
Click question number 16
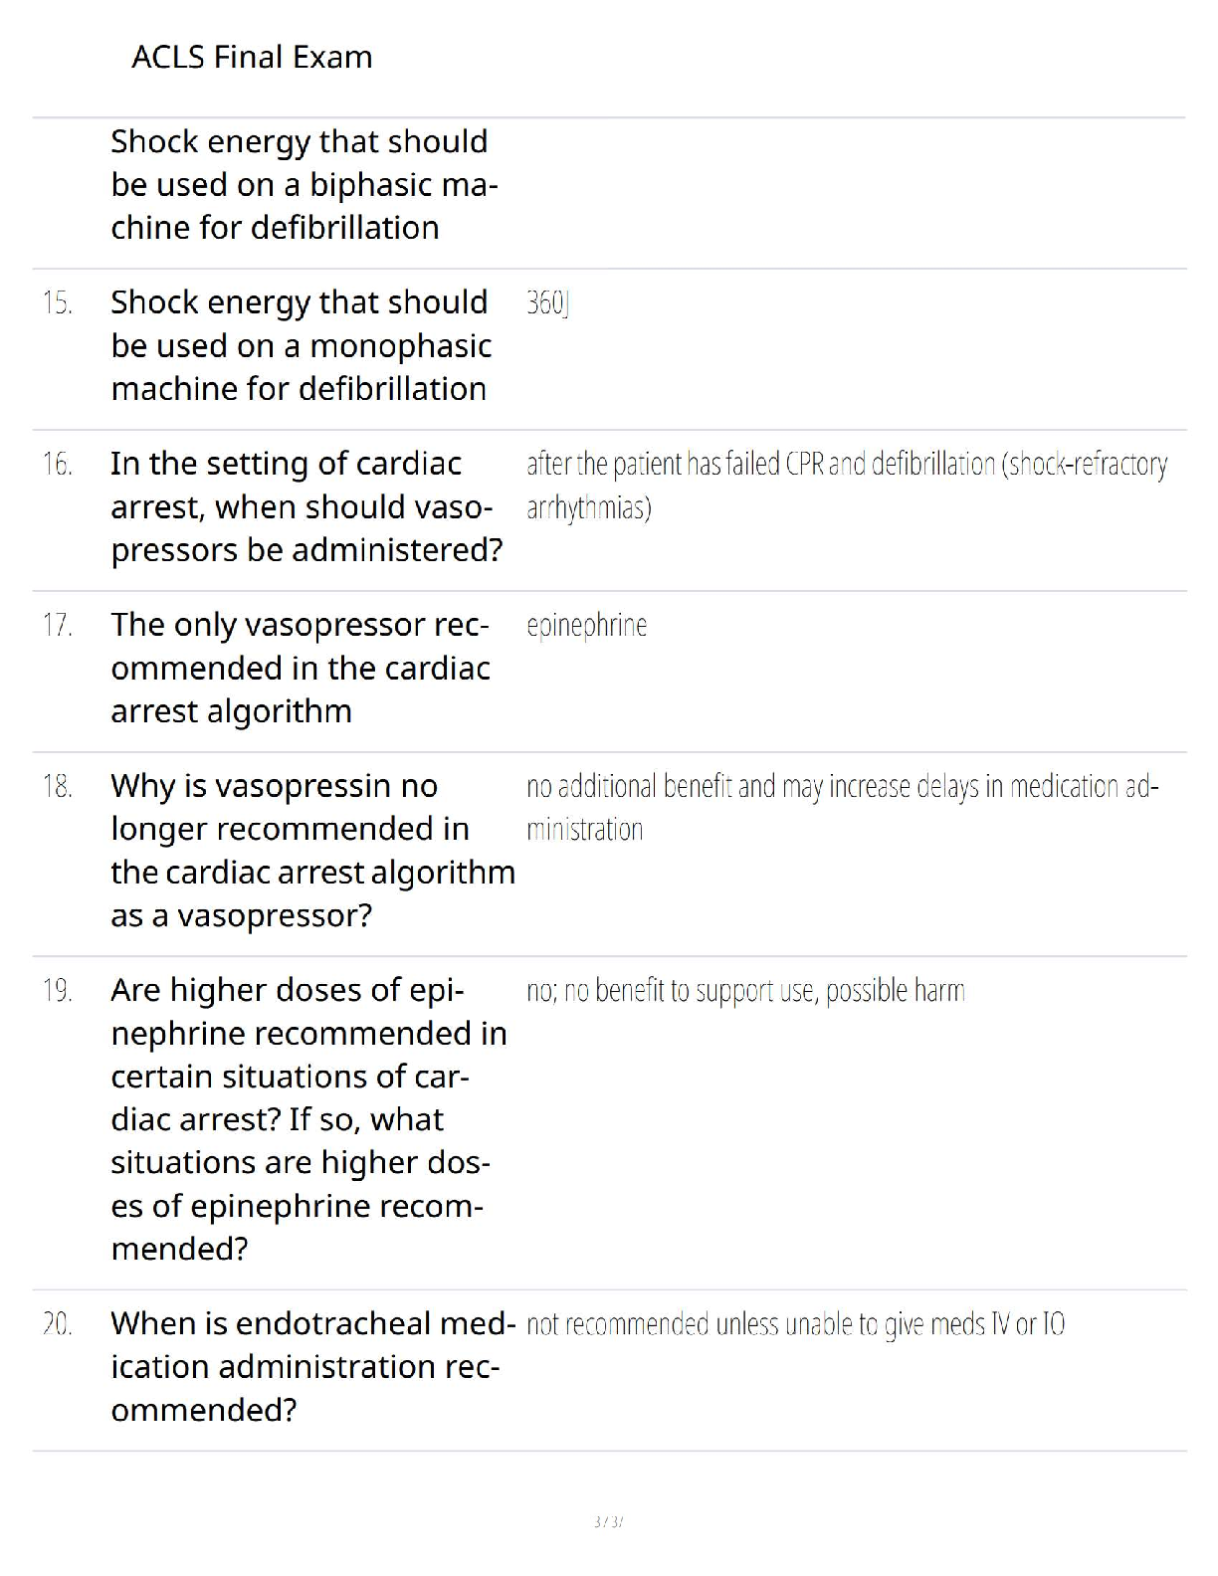click(x=58, y=464)
